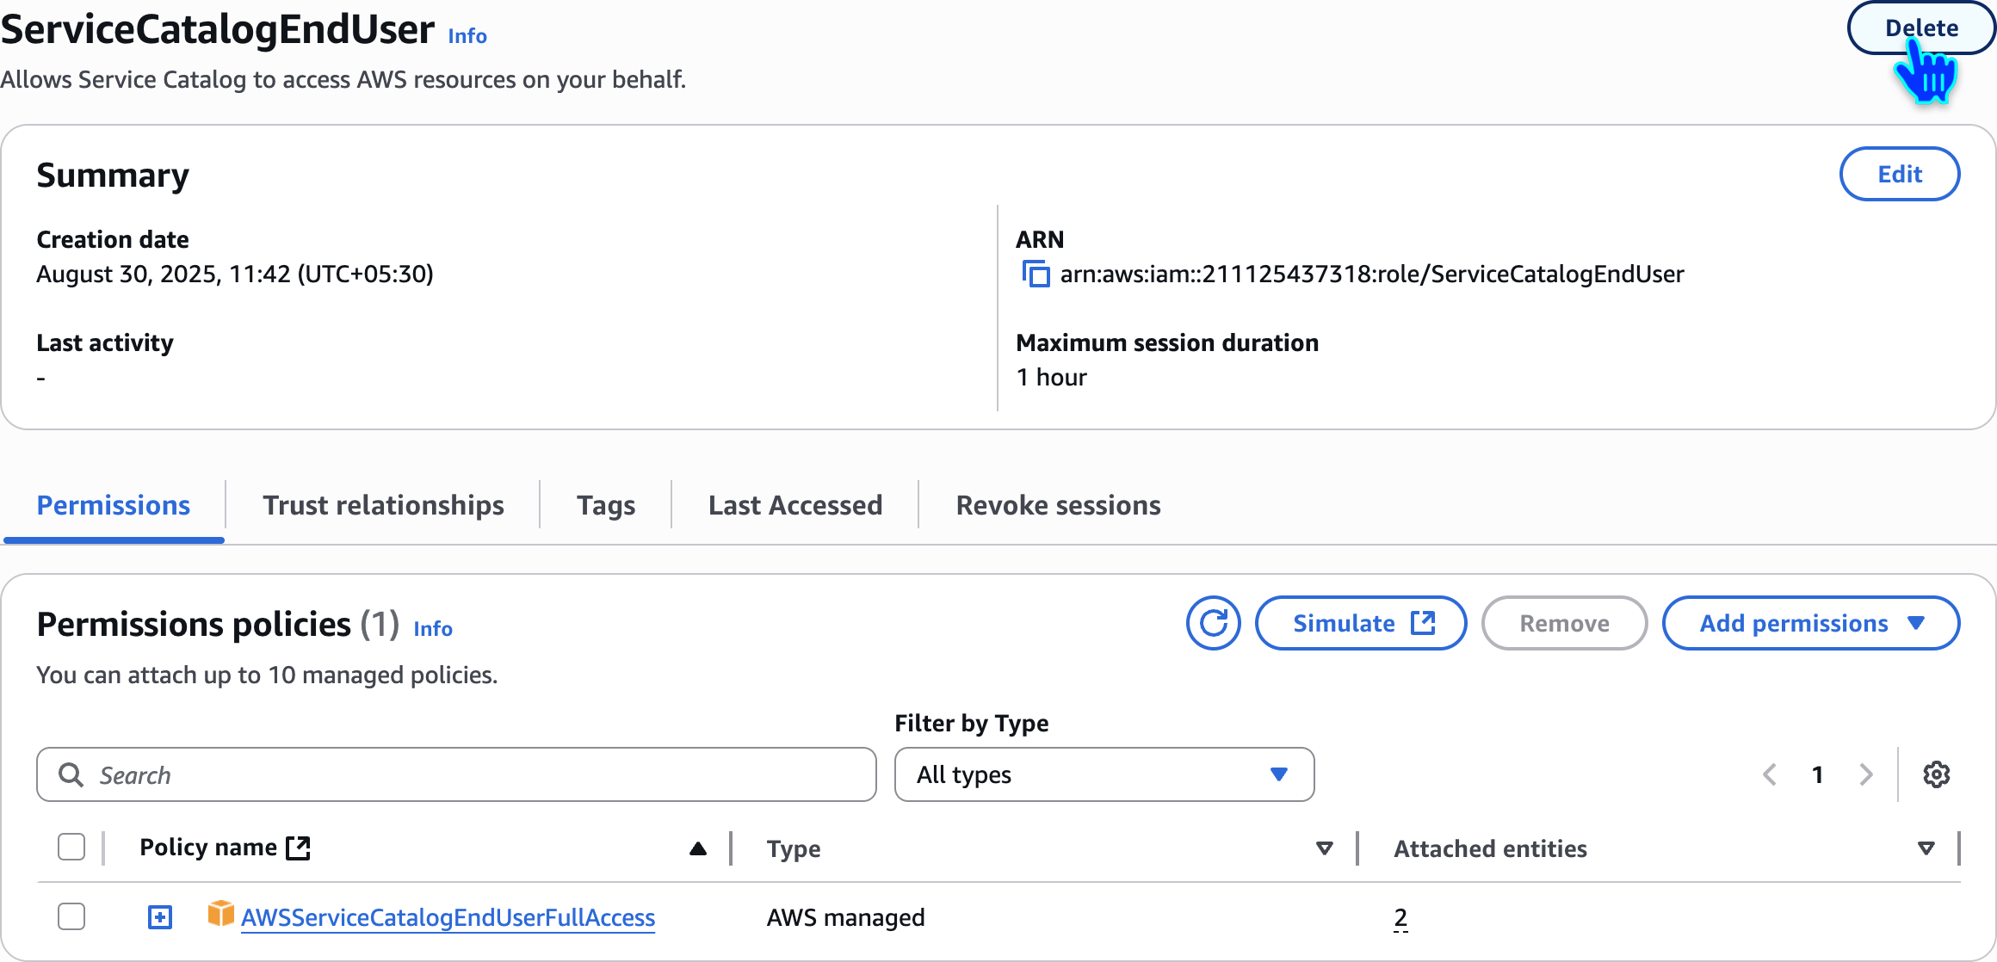Screen dimensions: 1997x962
Task: Refresh the permissions policies list
Action: pyautogui.click(x=1213, y=623)
